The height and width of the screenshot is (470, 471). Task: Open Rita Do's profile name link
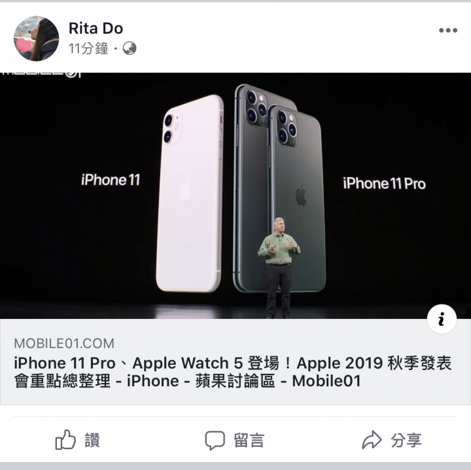96,29
